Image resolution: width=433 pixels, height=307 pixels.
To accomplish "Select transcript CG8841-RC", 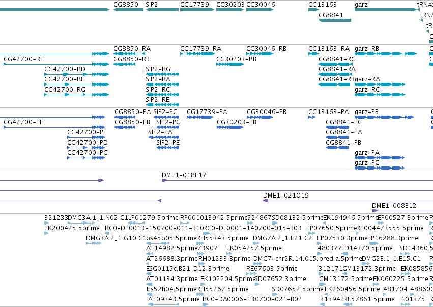I will [x=335, y=64].
